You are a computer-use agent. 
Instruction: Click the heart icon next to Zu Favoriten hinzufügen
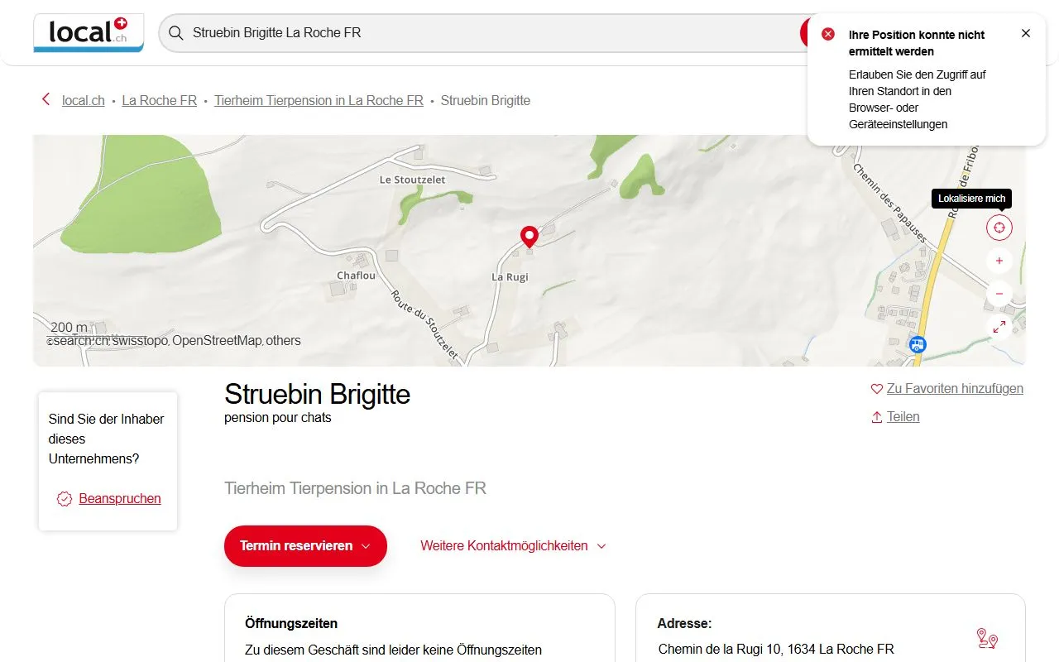click(x=876, y=388)
